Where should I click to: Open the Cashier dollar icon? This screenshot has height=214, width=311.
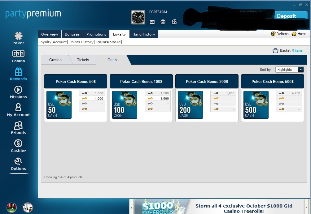pyautogui.click(x=18, y=143)
